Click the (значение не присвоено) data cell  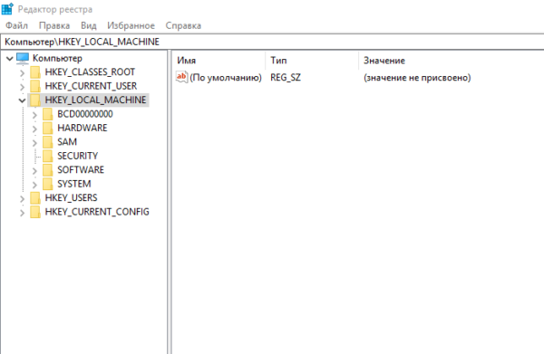pos(417,77)
